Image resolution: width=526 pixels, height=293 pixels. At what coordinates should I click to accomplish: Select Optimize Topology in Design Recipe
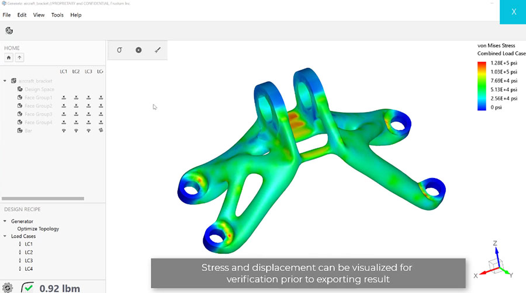tap(38, 229)
